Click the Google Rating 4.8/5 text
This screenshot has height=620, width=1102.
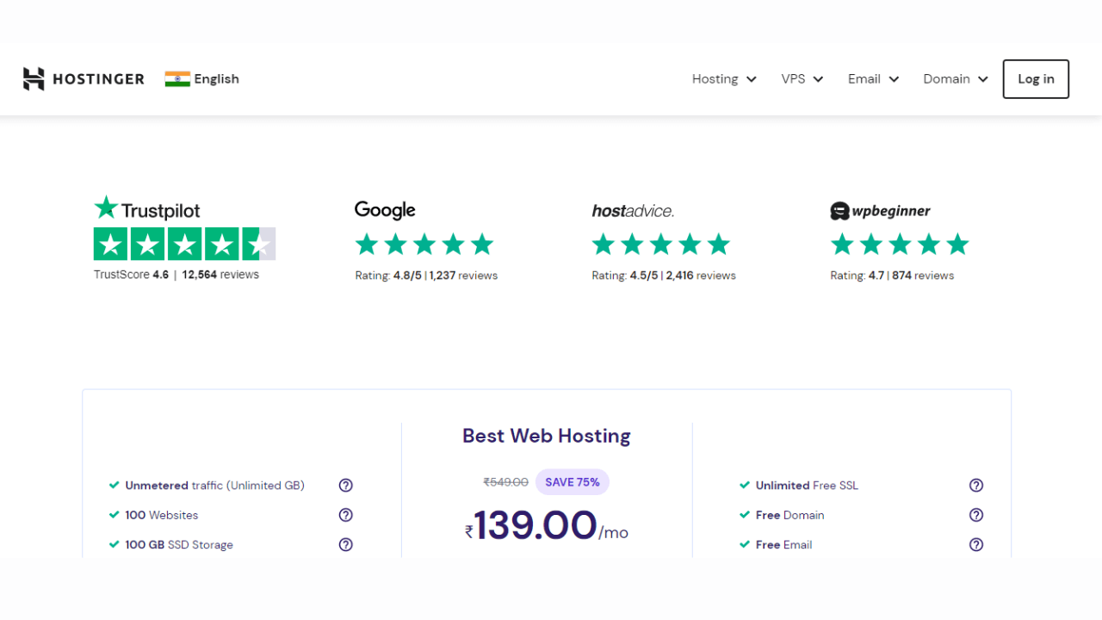426,276
